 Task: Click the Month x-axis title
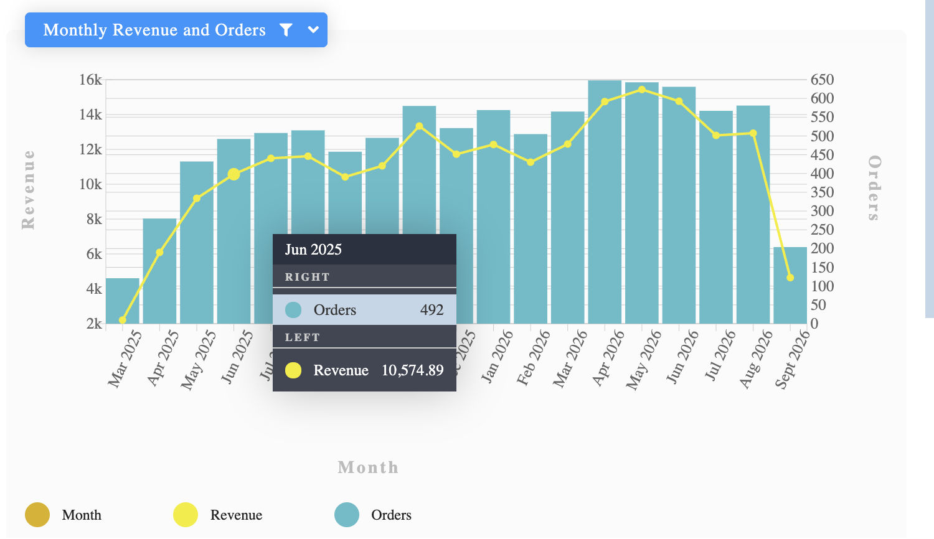click(368, 467)
